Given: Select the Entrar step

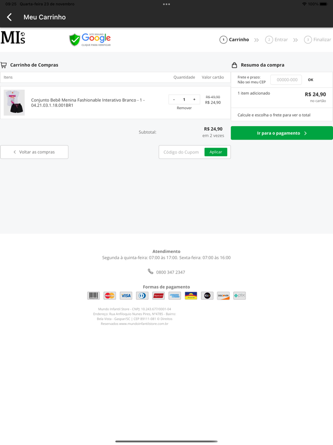Looking at the screenshot, I should tap(277, 40).
